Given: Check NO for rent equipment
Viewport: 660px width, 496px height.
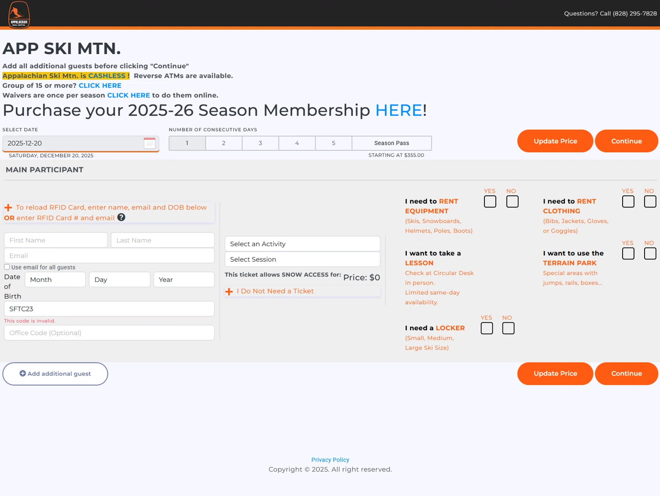Looking at the screenshot, I should point(512,201).
